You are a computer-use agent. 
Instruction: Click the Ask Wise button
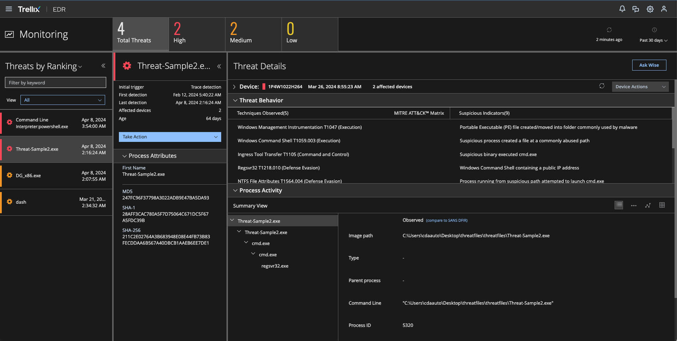(649, 65)
